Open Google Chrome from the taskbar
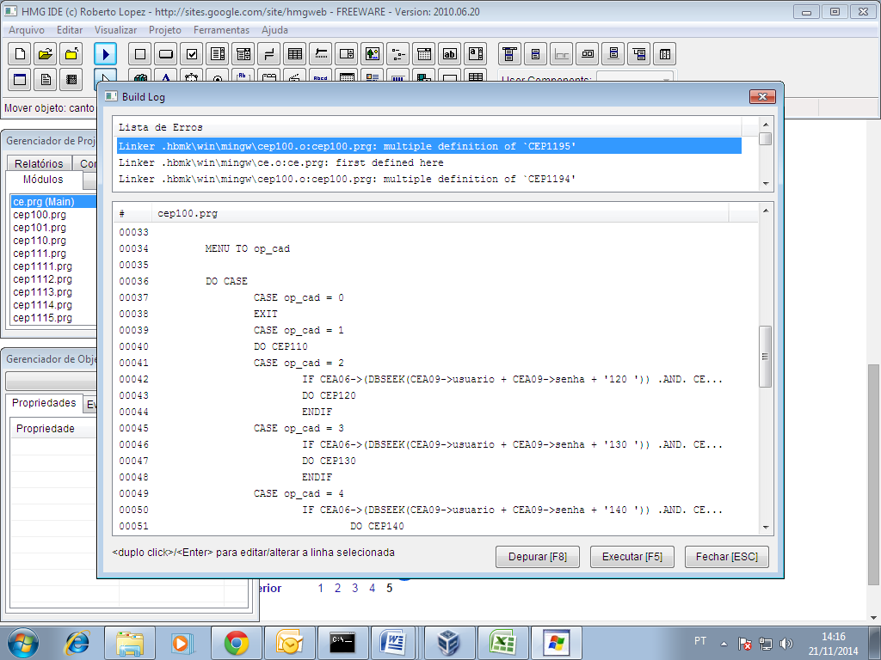Viewport: 881px width, 660px height. (237, 642)
